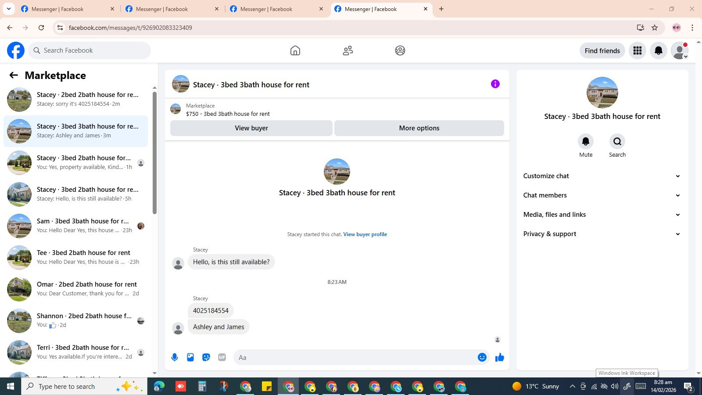View site information beside the URL
This screenshot has height=395, width=702.
click(60, 28)
